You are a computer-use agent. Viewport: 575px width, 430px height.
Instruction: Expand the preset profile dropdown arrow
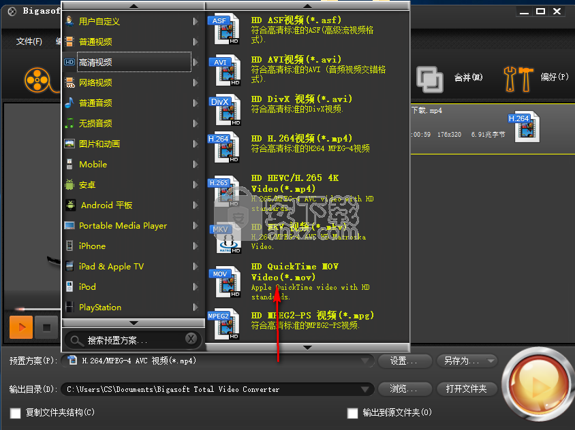[x=365, y=361]
